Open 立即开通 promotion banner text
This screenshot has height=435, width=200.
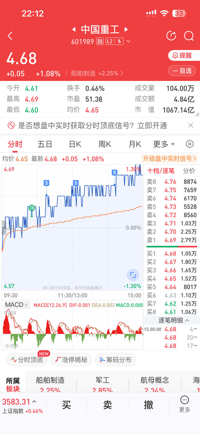[152, 126]
